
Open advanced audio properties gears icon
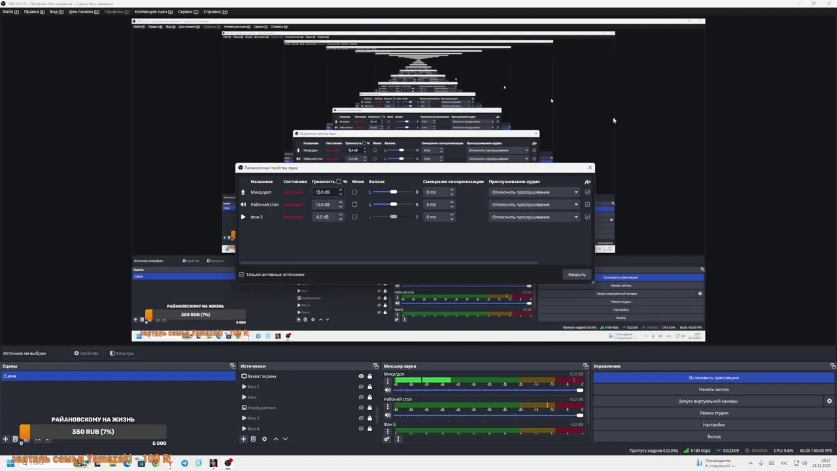click(387, 439)
